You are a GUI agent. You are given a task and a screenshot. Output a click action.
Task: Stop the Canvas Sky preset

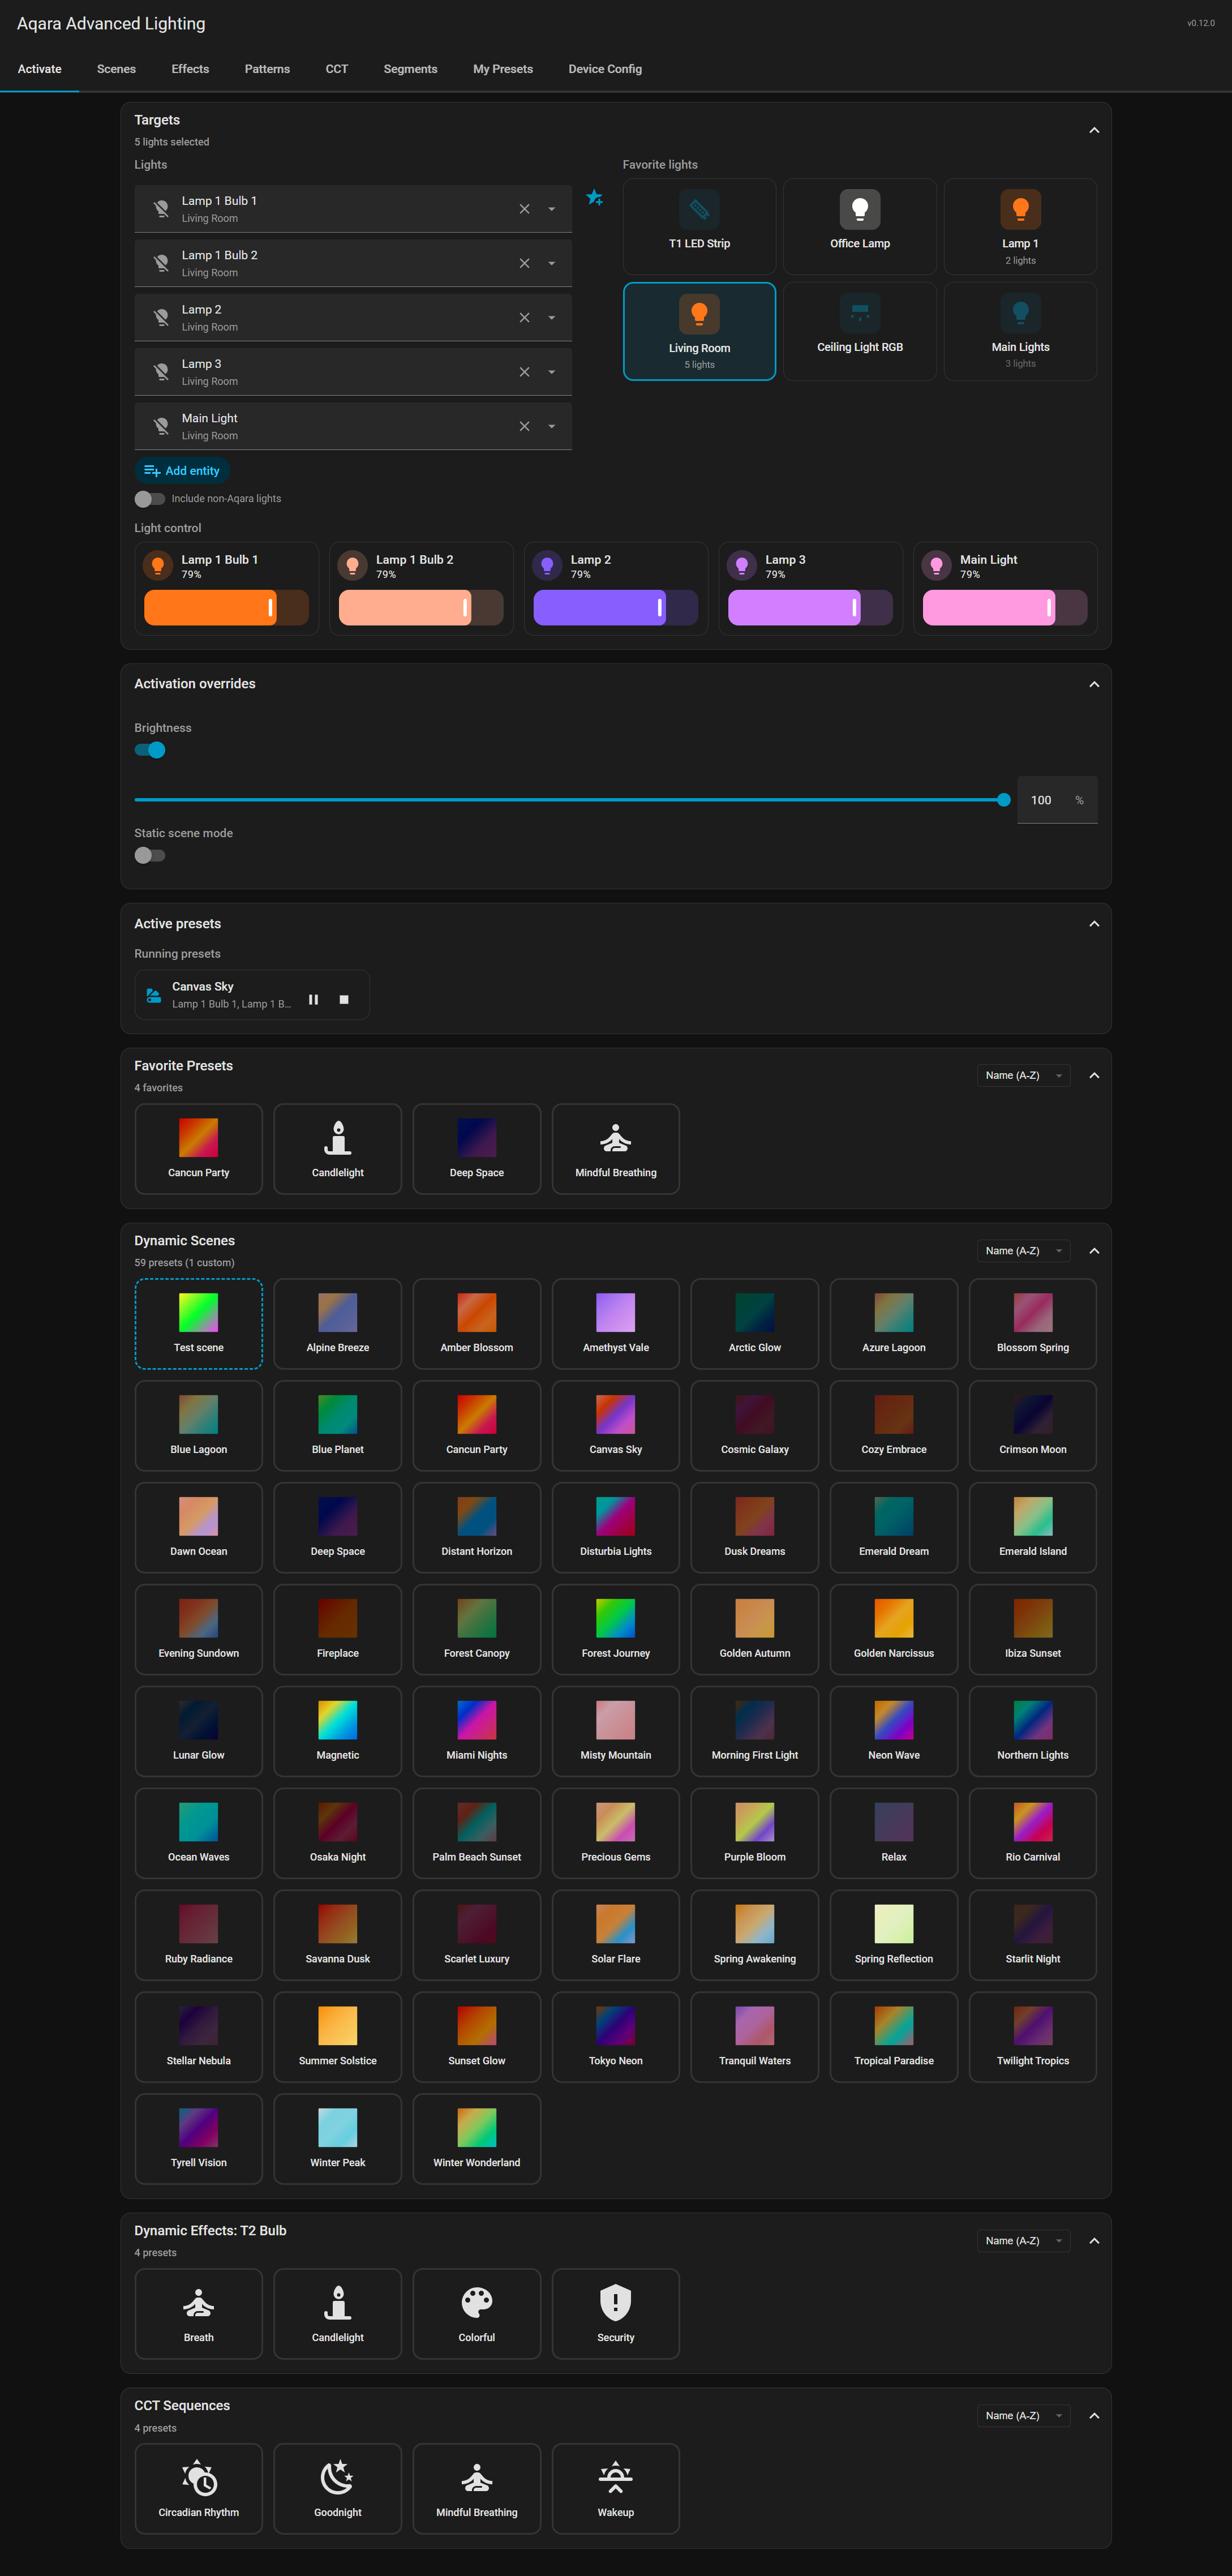[x=344, y=999]
